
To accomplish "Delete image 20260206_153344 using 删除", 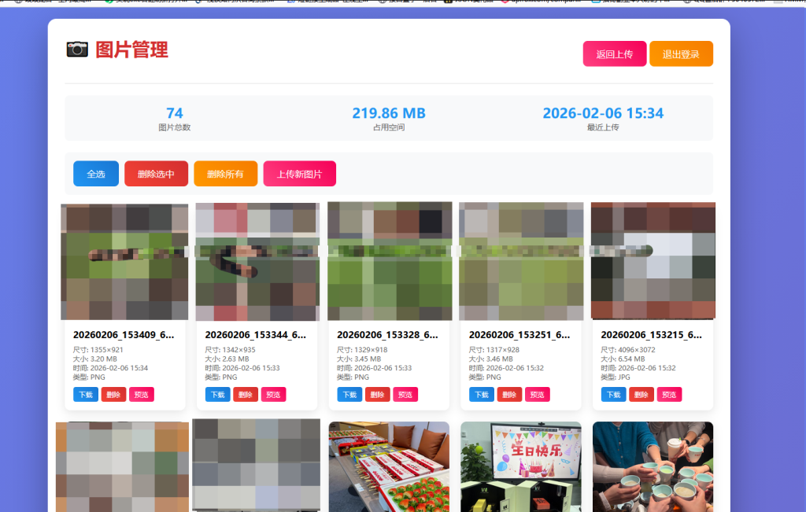I will point(245,395).
